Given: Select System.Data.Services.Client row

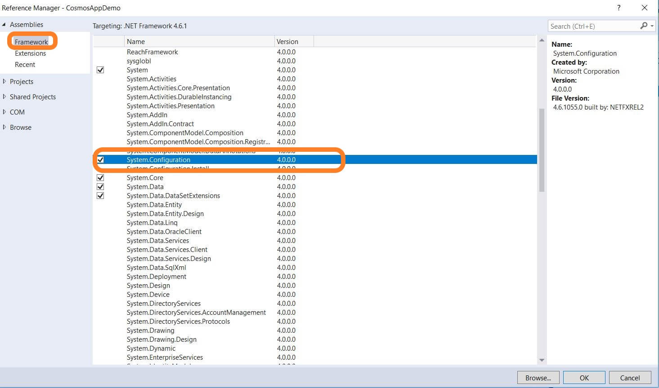Looking at the screenshot, I should (315, 250).
